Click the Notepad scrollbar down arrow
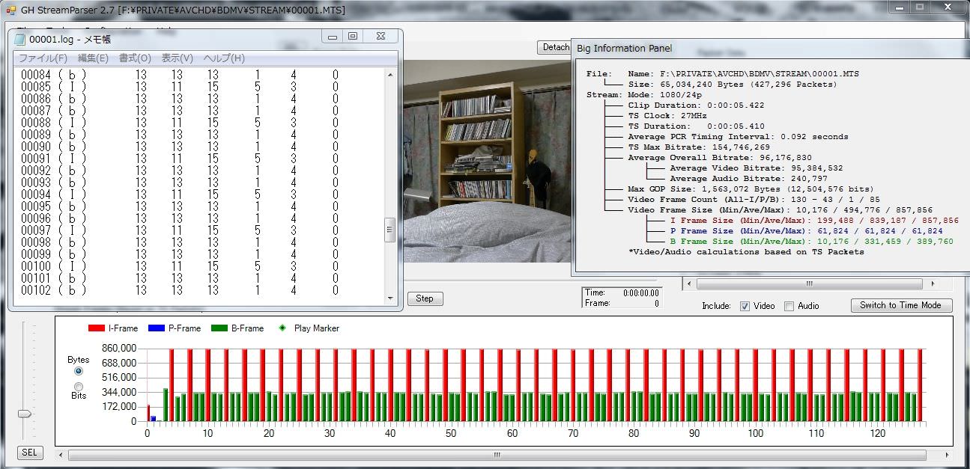The image size is (970, 469). click(x=389, y=298)
